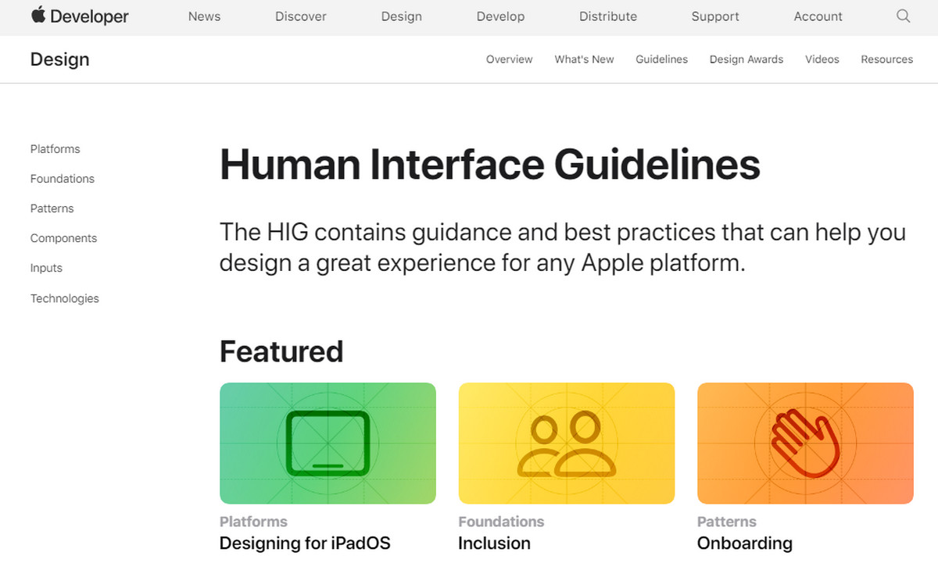Open the Support menu item
The height and width of the screenshot is (577, 938).
(715, 16)
